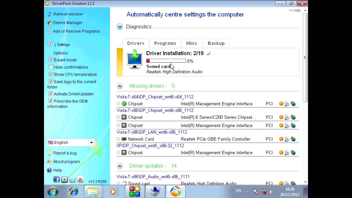Click the sun icon in the Network Card row
The width and height of the screenshot is (352, 198).
pos(281,139)
